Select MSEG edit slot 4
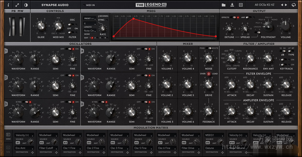Image resolution: width=302 pixels, height=157 pixels. pos(107,38)
